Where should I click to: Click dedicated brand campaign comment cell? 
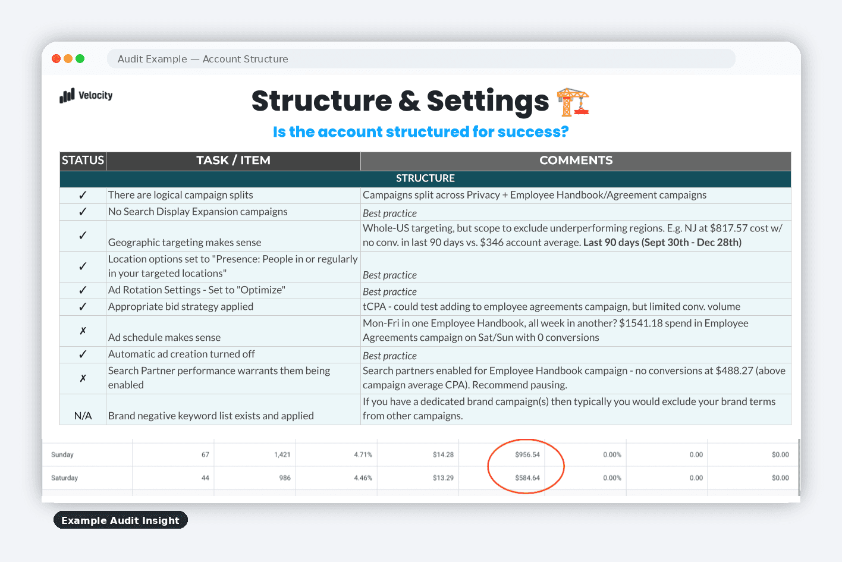click(576, 409)
